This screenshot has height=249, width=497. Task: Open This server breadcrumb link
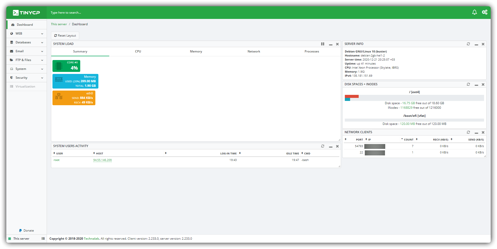pyautogui.click(x=59, y=24)
